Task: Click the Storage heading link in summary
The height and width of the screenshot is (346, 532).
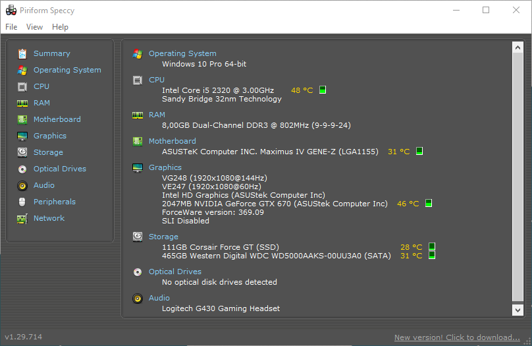Action: [x=163, y=237]
